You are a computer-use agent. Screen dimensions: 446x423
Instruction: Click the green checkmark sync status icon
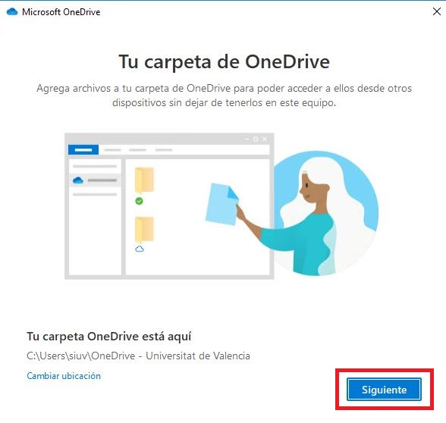coord(139,201)
